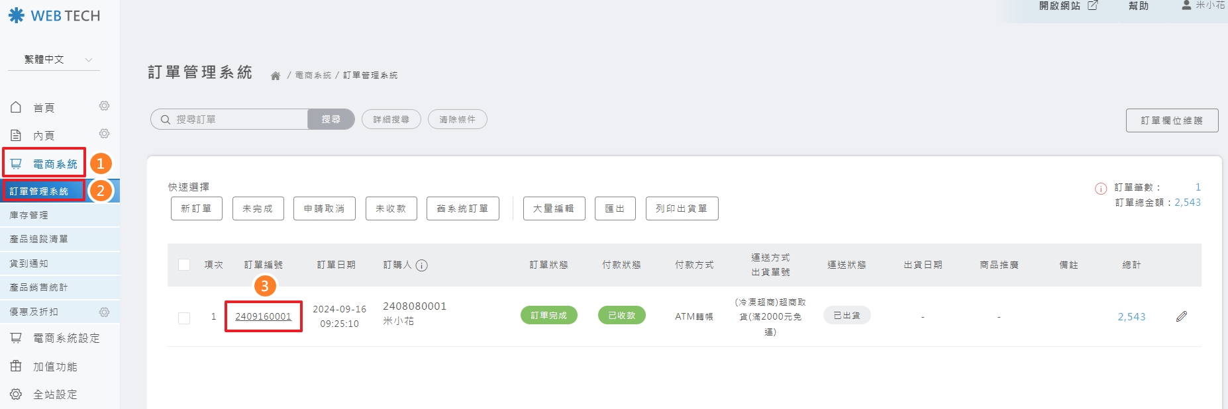Filter by 未完成 quick select button
This screenshot has height=409, width=1228.
(x=258, y=208)
